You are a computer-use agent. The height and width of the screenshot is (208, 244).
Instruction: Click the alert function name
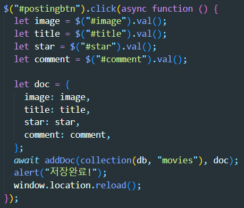point(27,172)
